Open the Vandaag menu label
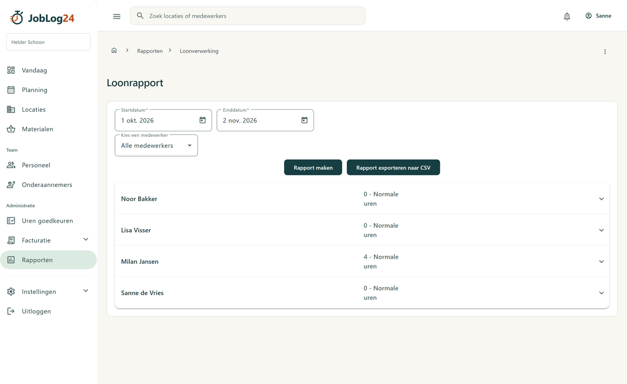 click(34, 70)
